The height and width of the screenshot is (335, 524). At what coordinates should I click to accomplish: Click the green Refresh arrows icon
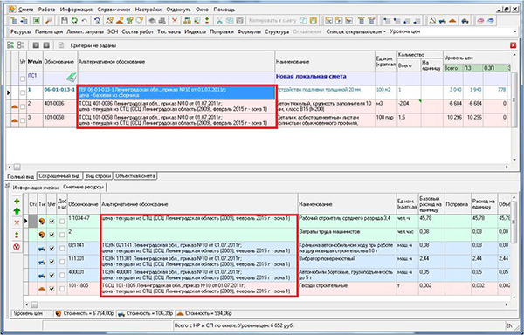pyautogui.click(x=74, y=21)
